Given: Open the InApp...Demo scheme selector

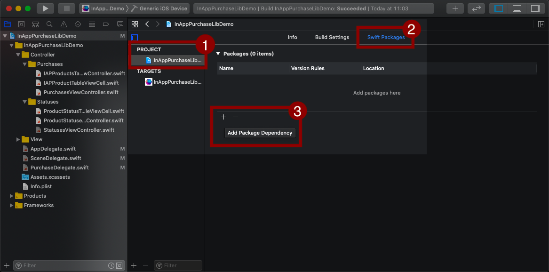Looking at the screenshot, I should coord(103,8).
